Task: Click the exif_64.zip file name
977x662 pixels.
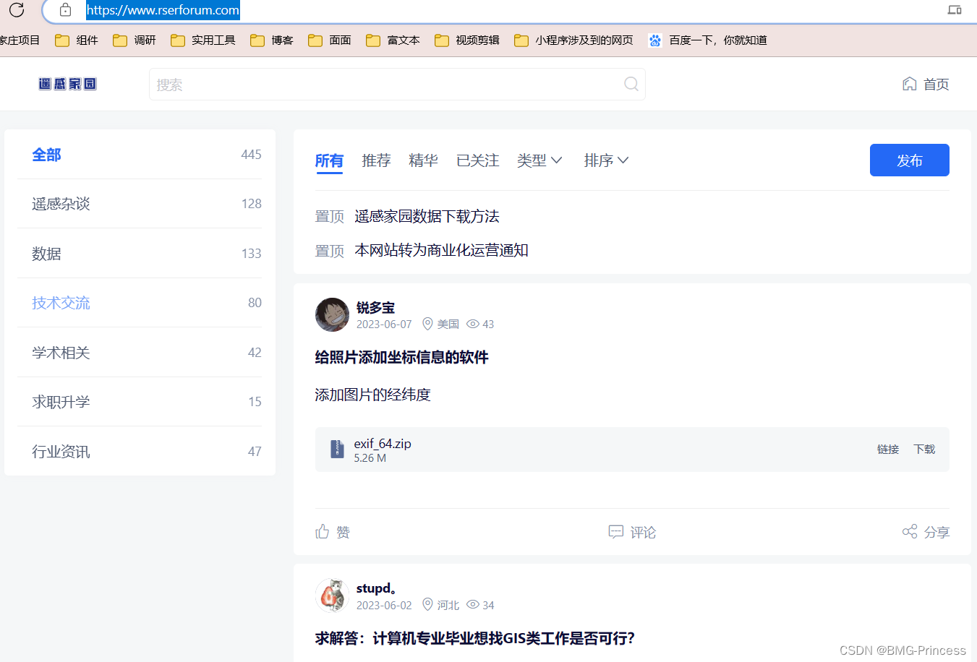Action: tap(383, 444)
